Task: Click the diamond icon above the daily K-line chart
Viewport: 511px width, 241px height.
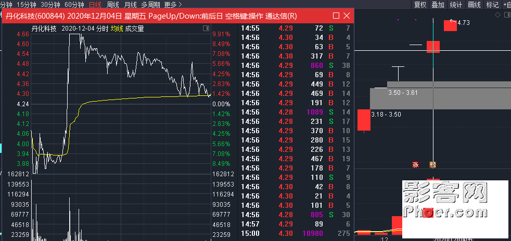Action: [497, 15]
